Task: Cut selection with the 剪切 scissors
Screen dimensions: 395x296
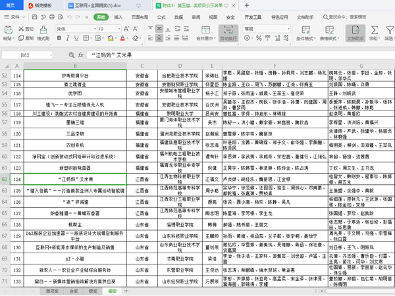Action: point(26,29)
